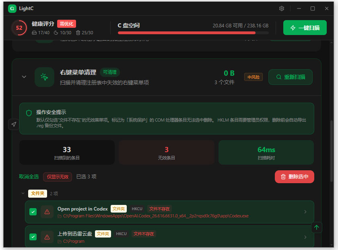
Task: Click the 2 项 count beside 文件夹
Action: (x=54, y=194)
